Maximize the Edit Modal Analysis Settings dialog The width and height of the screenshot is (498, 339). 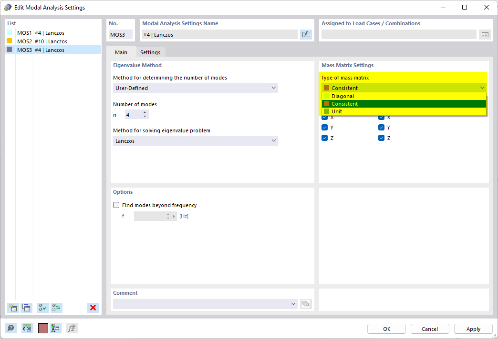pos(464,7)
